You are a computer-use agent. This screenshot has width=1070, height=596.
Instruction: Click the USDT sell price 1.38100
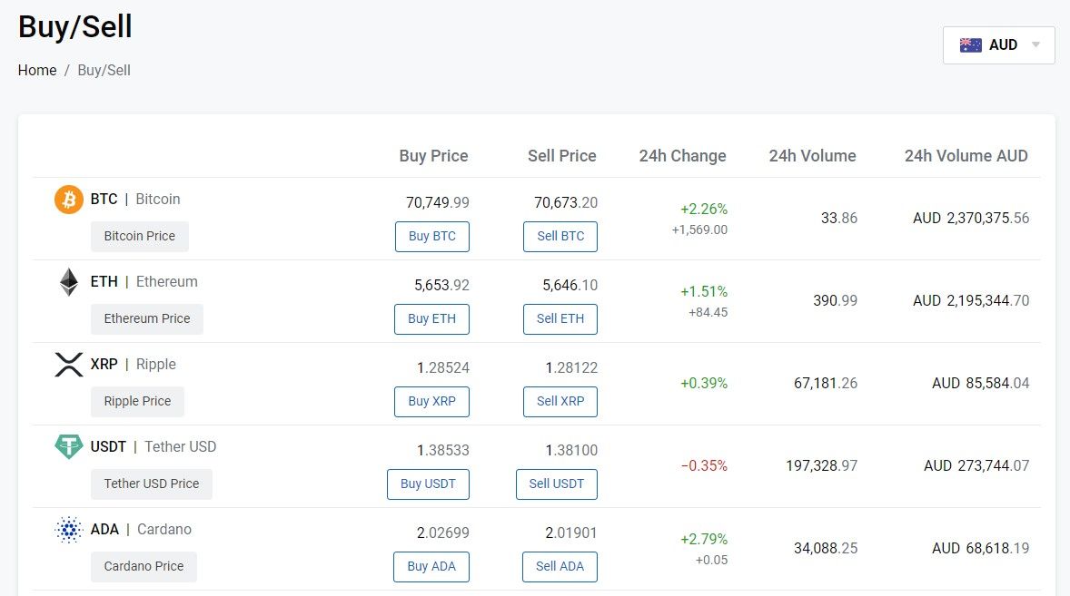tap(571, 450)
